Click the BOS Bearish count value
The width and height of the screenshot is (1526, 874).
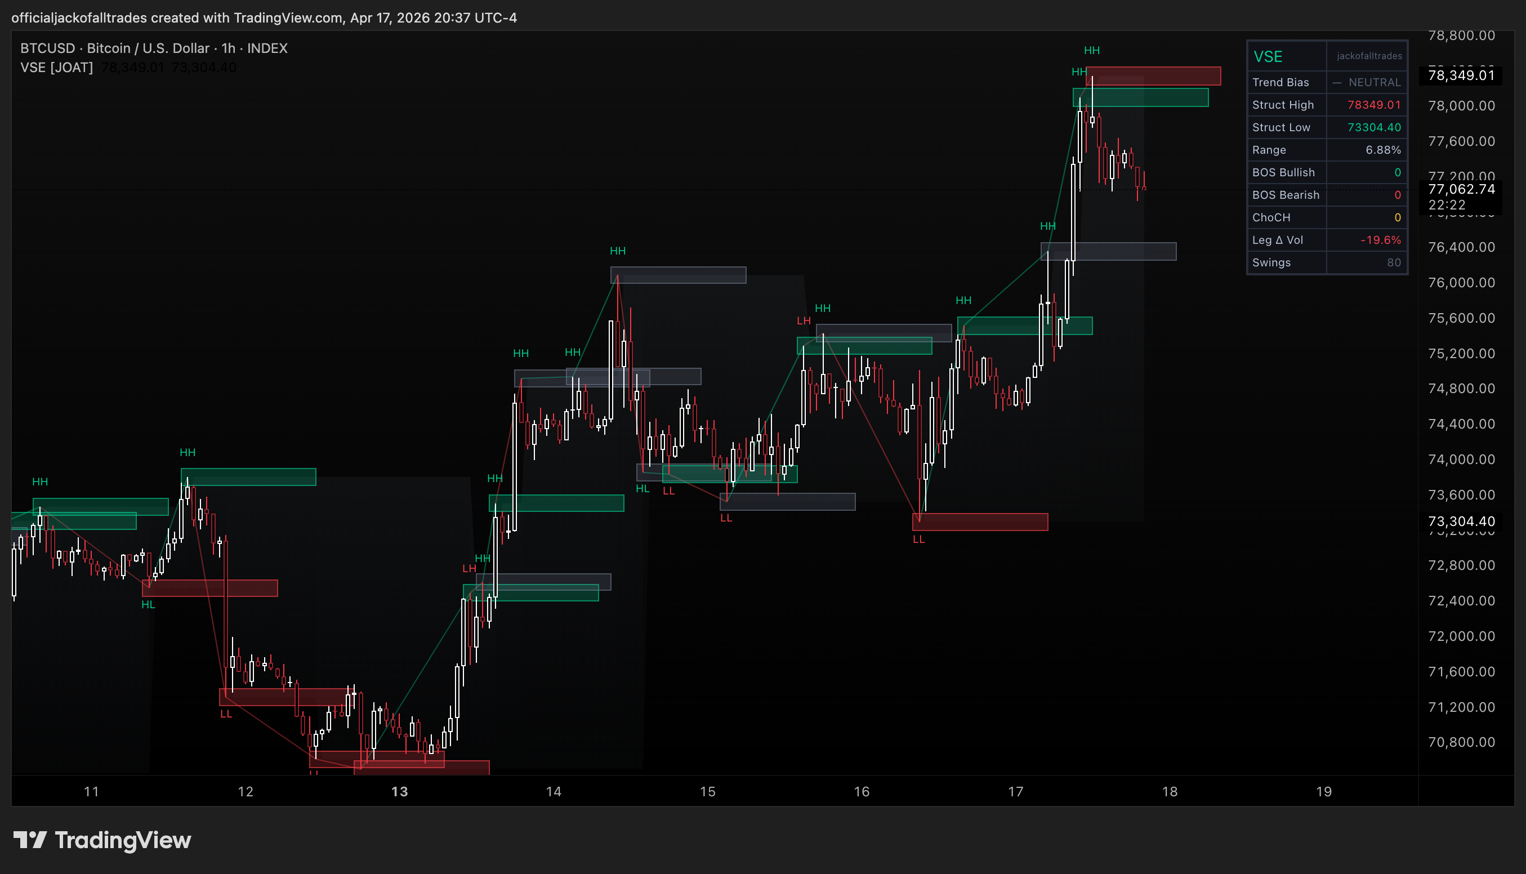point(1398,195)
